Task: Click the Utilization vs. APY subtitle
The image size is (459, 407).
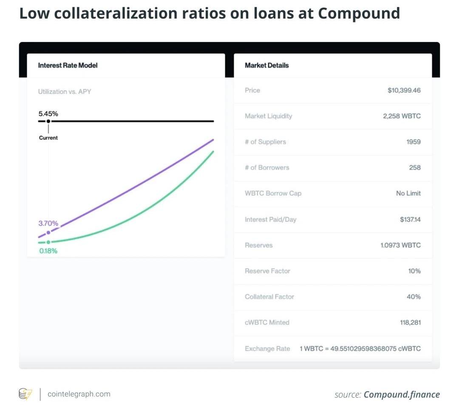Action: [x=65, y=91]
